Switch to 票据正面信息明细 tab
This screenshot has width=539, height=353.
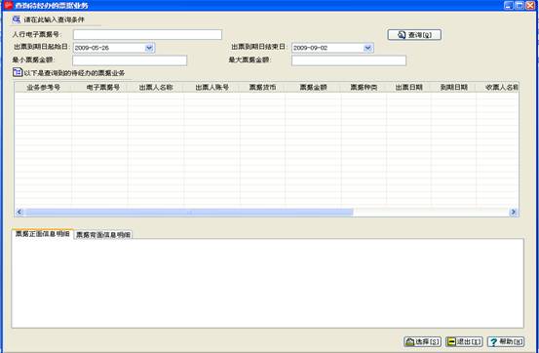[43, 234]
